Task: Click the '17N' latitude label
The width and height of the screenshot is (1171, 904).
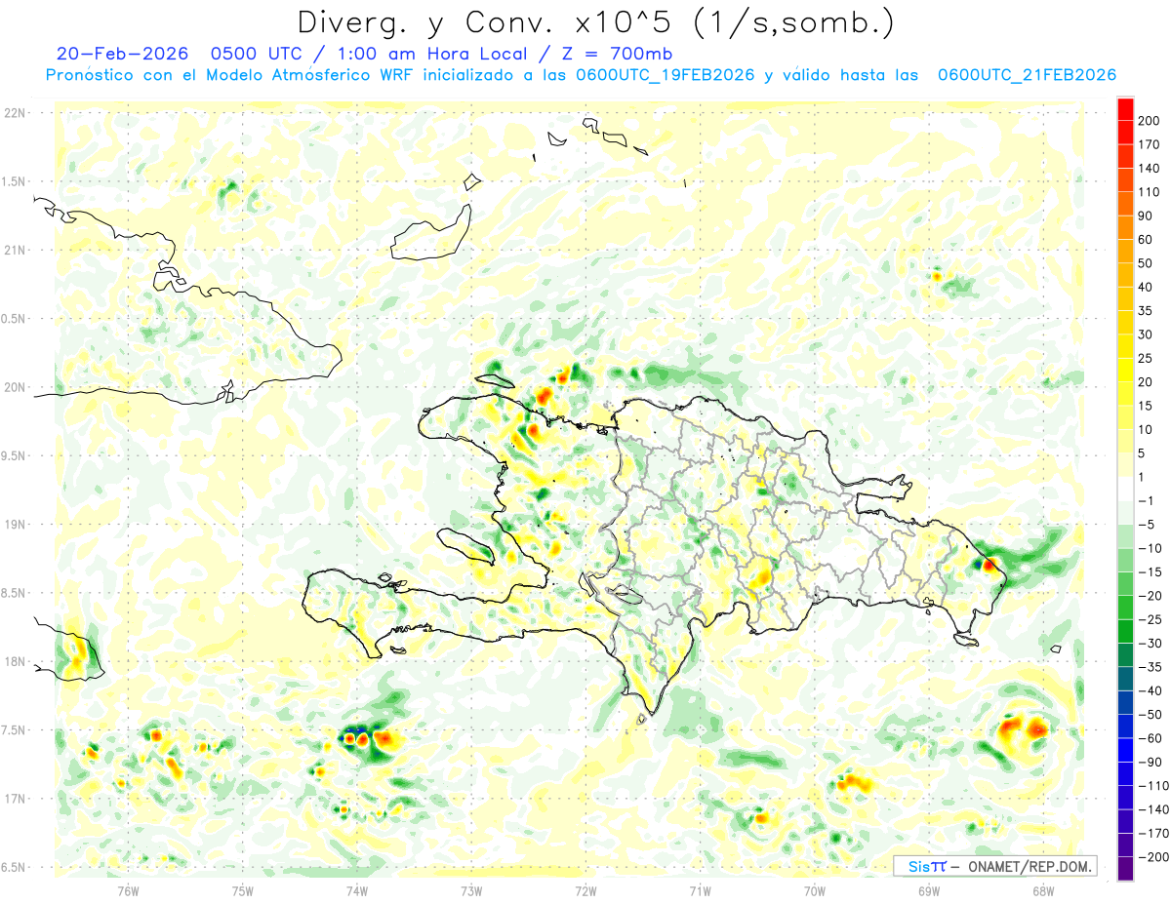Action: pos(14,799)
